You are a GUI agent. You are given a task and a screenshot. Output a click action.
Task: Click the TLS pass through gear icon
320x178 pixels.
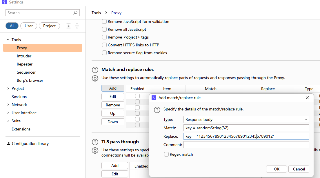click(95, 150)
